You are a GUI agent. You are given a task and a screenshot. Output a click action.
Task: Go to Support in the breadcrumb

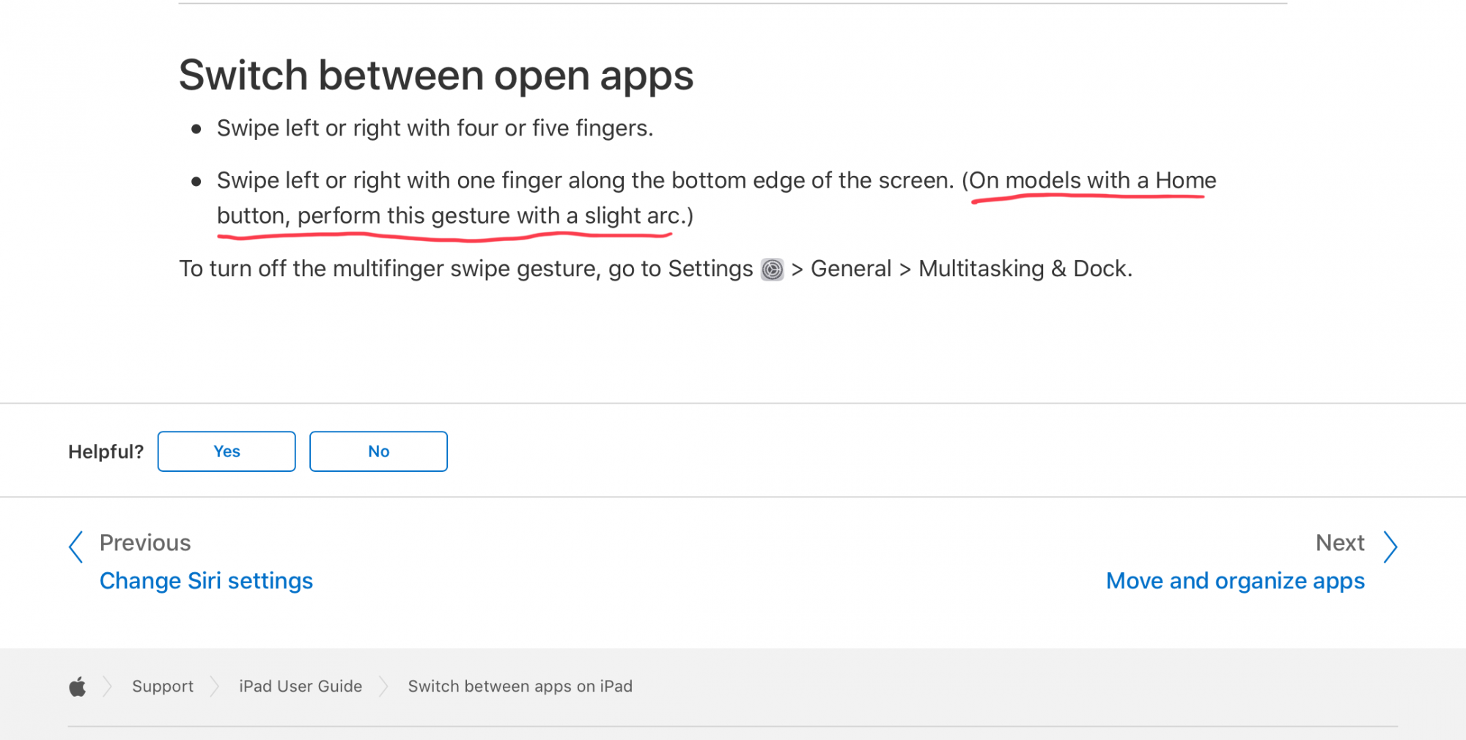tap(163, 687)
